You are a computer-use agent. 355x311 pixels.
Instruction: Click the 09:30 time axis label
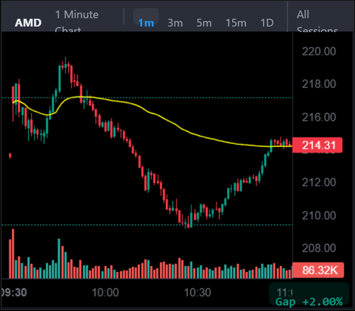tap(13, 293)
